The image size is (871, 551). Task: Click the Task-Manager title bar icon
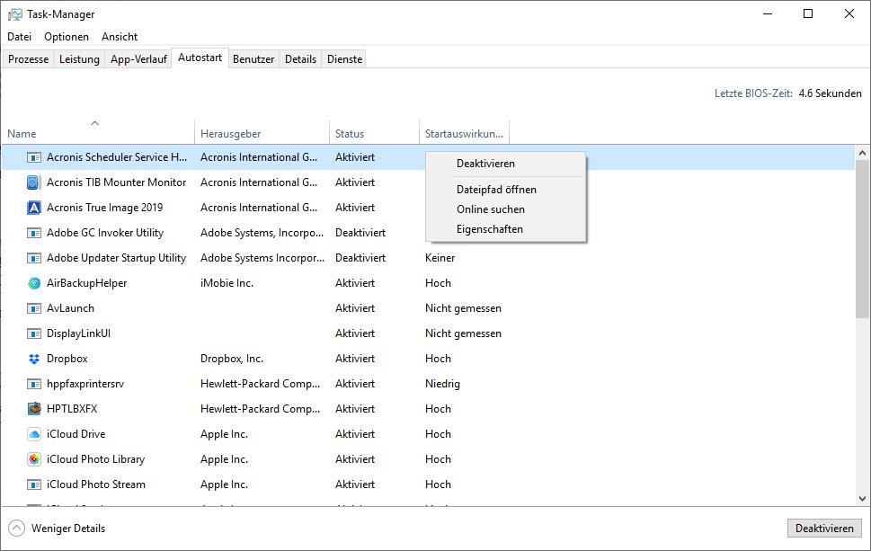(15, 14)
